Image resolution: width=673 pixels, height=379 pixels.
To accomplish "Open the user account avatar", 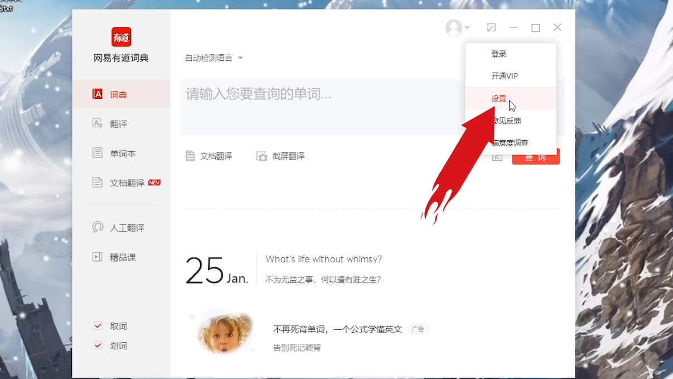I will pos(453,27).
